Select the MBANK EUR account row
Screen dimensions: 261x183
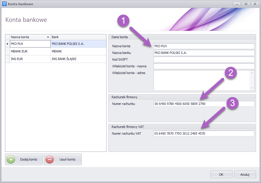coord(56,51)
